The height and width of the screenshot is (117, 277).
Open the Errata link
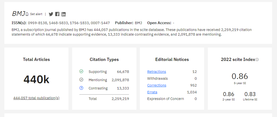coord(152,92)
